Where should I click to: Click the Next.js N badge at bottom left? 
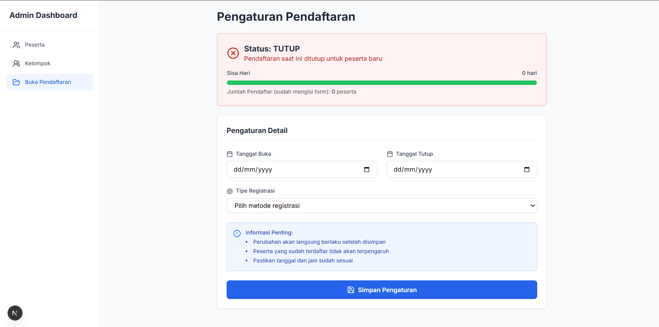click(15, 313)
